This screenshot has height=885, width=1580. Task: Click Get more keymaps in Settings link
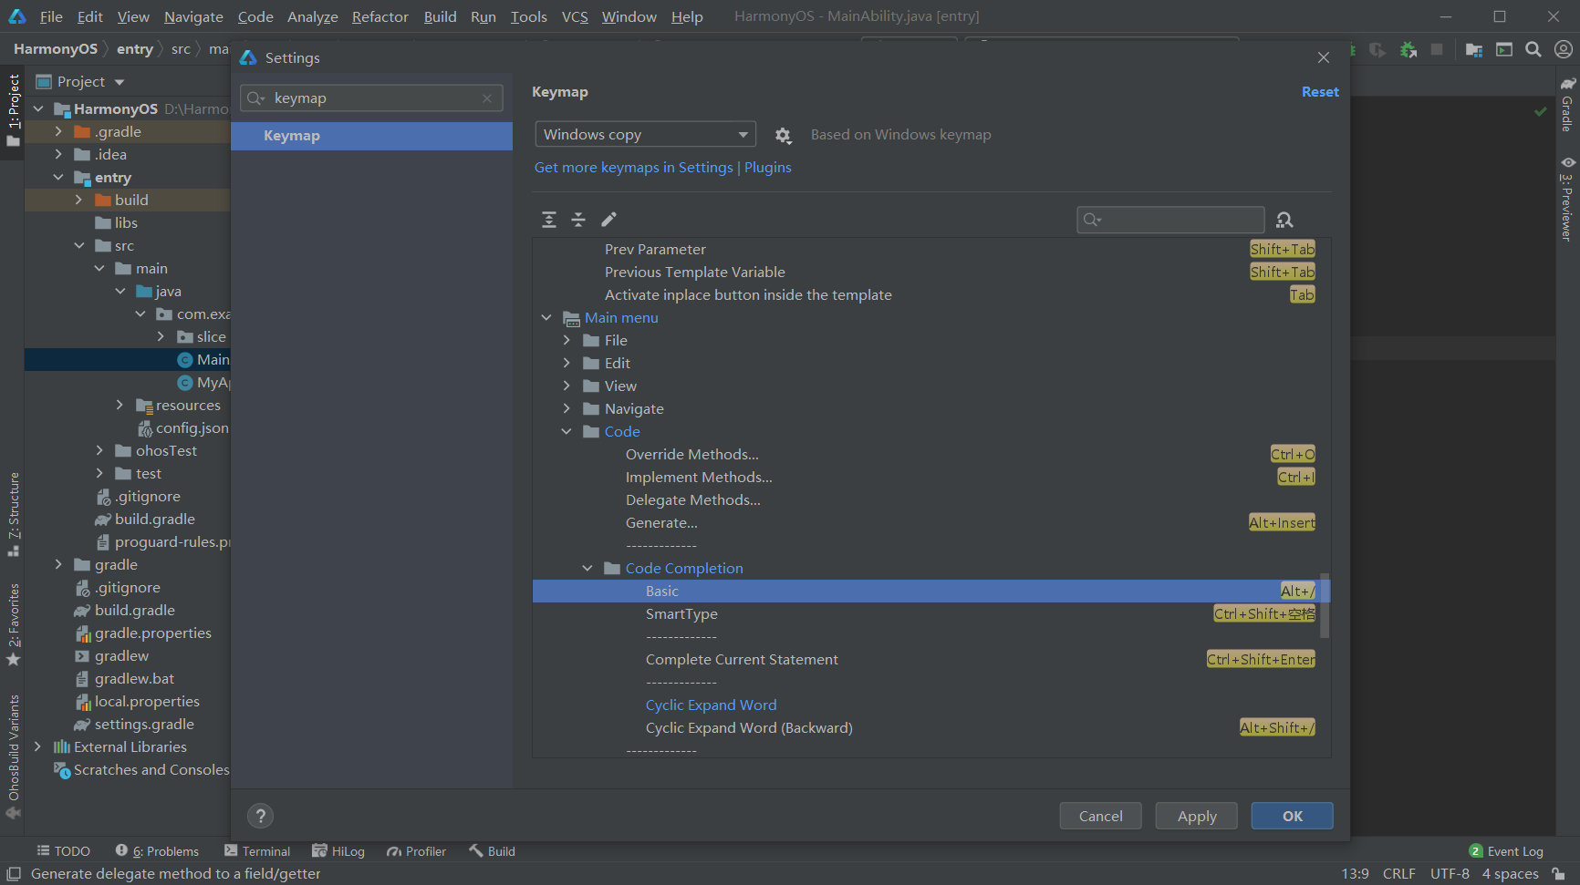click(x=634, y=168)
